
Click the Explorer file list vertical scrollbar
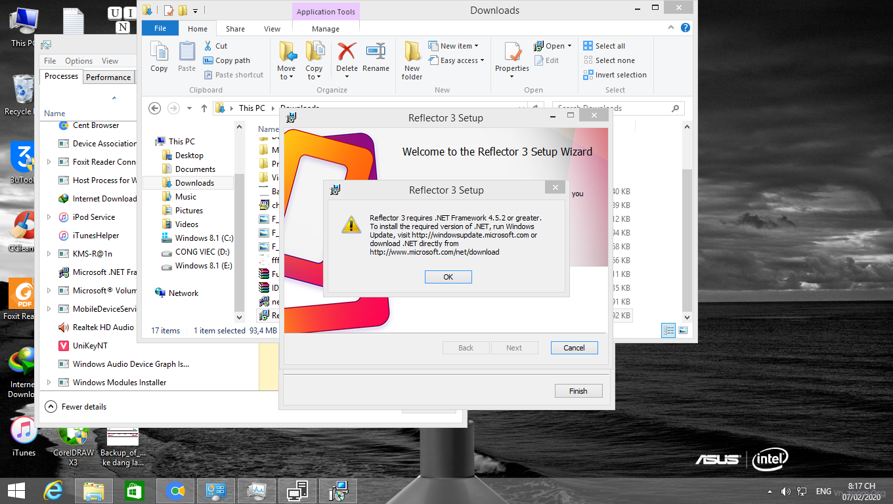(687, 240)
